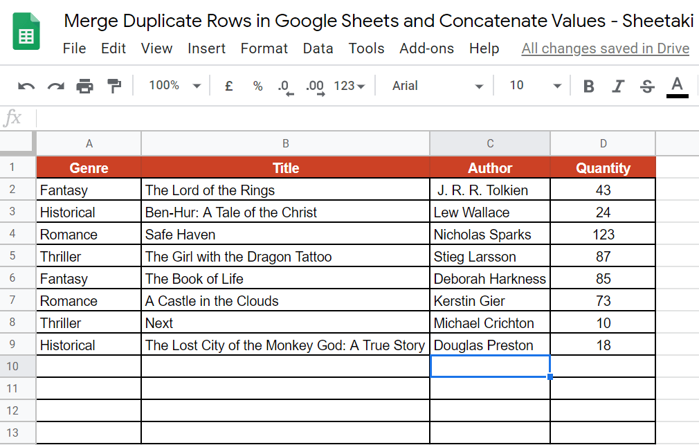
Task: Open the zoom 100% dropdown
Action: pos(174,85)
